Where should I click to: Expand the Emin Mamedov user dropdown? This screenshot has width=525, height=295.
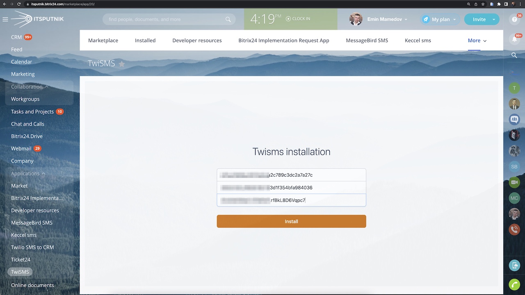[x=406, y=20]
